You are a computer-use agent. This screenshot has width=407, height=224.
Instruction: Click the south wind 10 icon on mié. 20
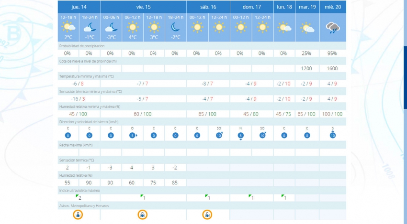(x=333, y=134)
